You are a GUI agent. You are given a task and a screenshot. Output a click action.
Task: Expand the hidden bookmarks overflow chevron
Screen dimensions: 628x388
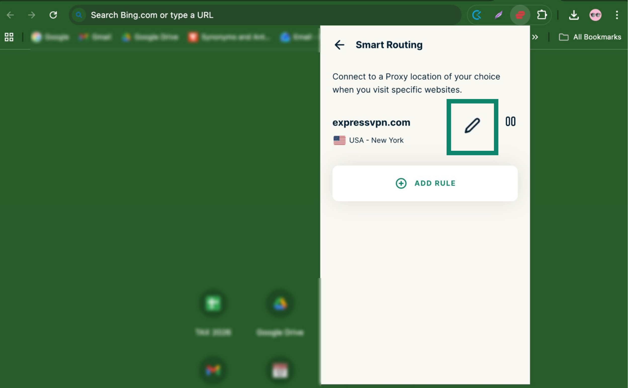(x=535, y=37)
